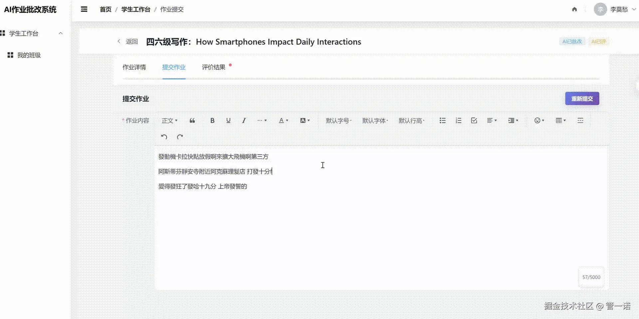Screen dimensions: 639x319
Task: Undo the last edit
Action: 163,137
